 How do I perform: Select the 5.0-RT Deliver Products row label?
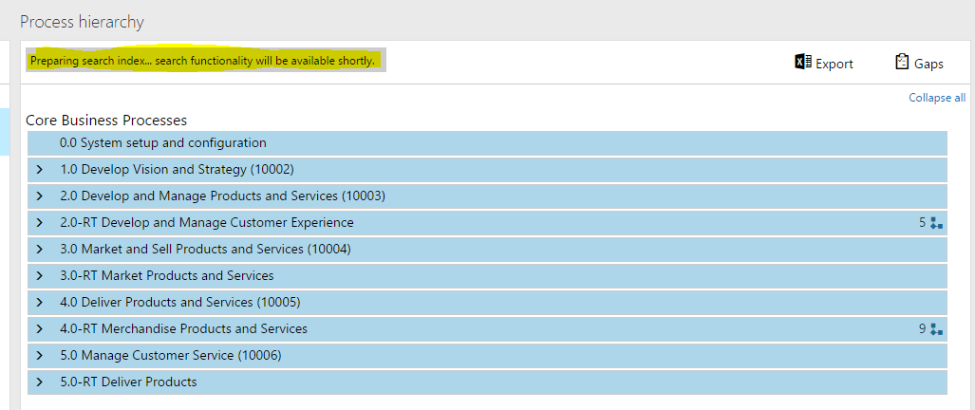coord(128,382)
